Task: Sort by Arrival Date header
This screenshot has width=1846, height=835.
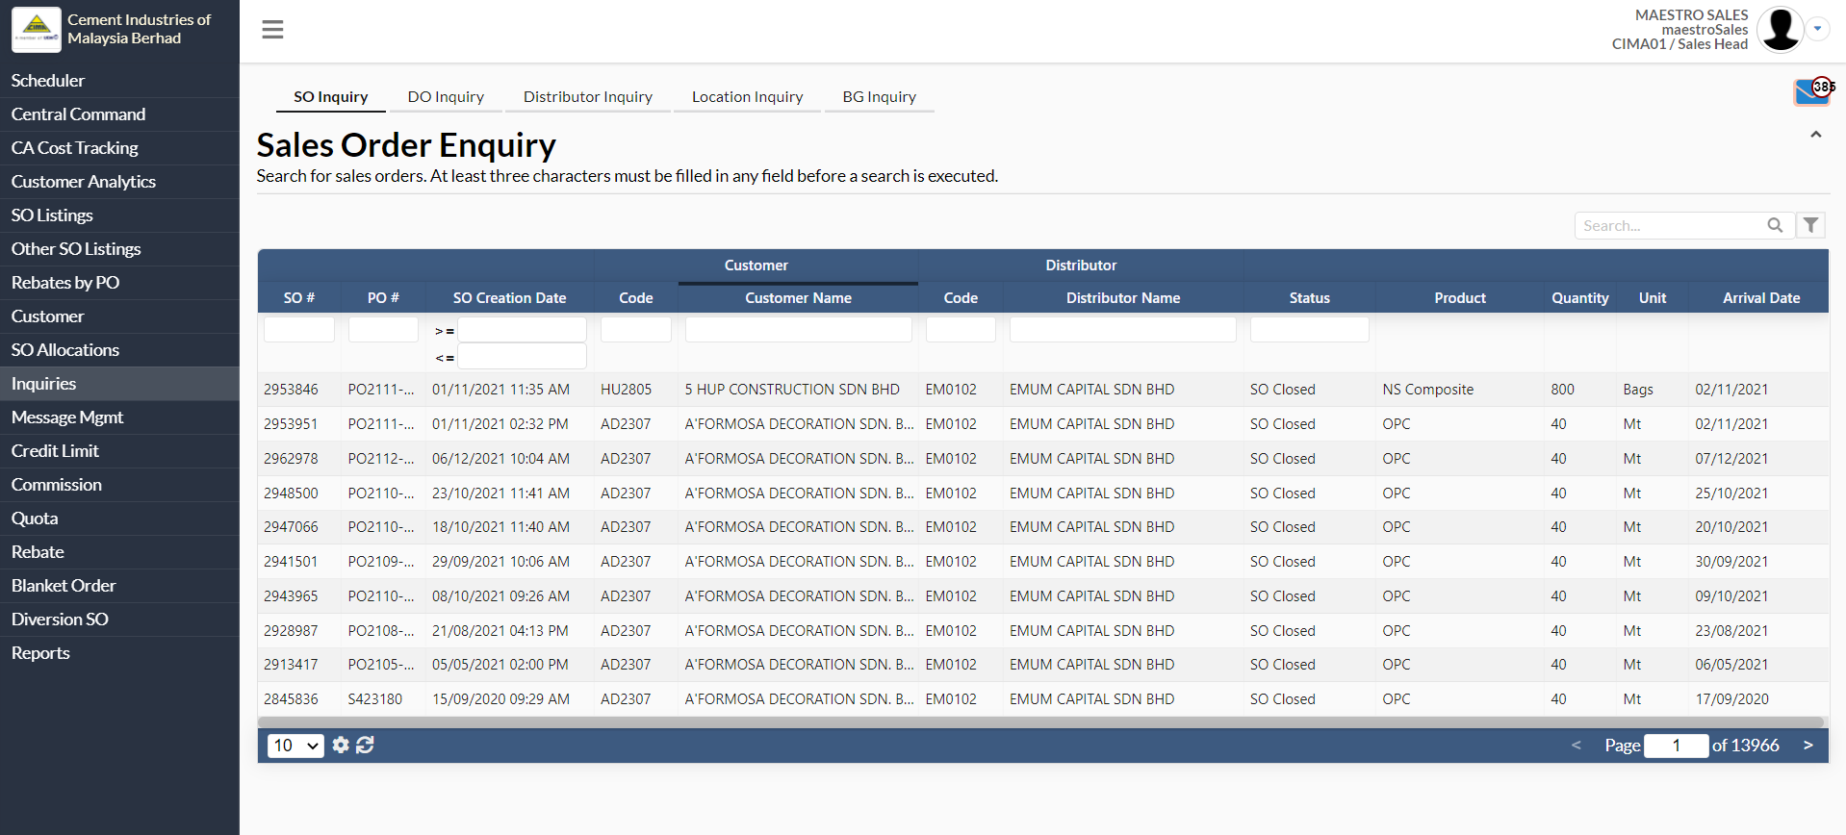Action: [1760, 298]
